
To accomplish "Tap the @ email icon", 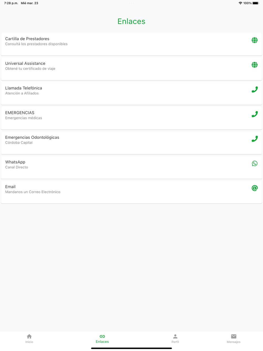I will pyautogui.click(x=254, y=188).
